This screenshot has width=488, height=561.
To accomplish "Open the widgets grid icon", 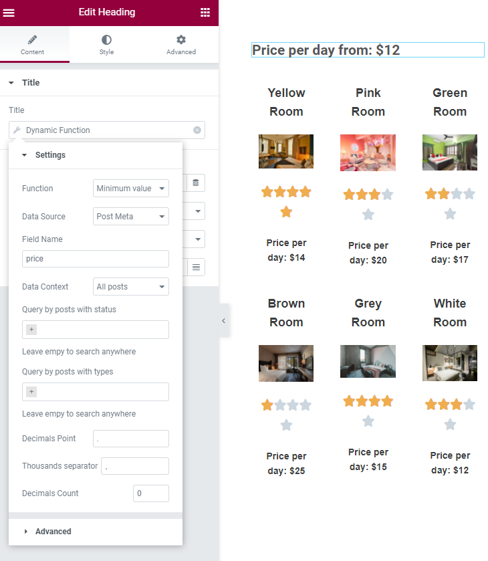I will pyautogui.click(x=205, y=13).
